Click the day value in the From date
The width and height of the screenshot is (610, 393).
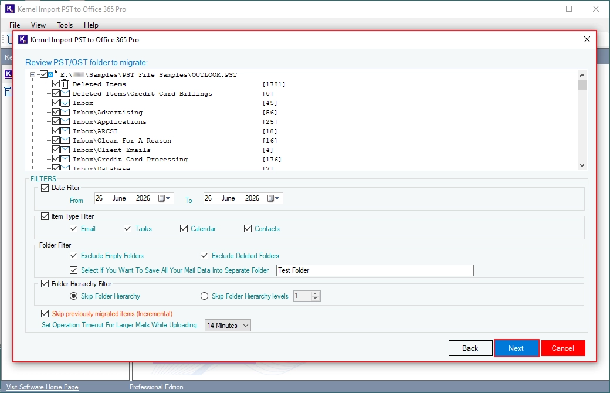click(x=99, y=198)
